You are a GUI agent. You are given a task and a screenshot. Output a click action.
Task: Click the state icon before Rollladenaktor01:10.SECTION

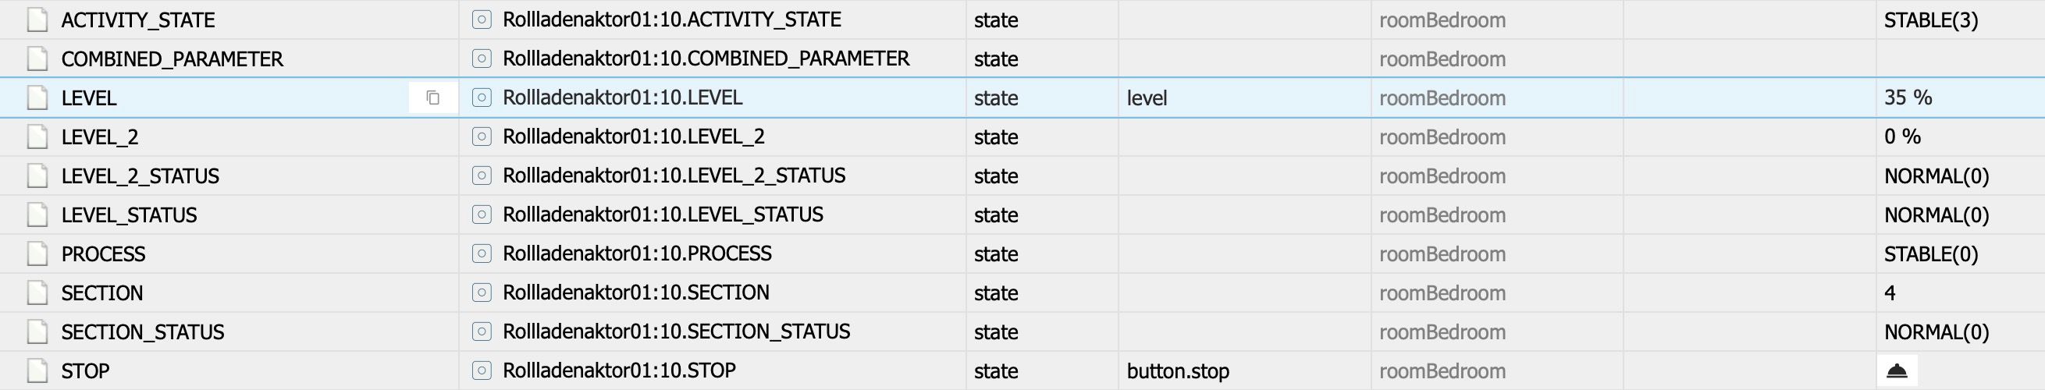tap(481, 292)
